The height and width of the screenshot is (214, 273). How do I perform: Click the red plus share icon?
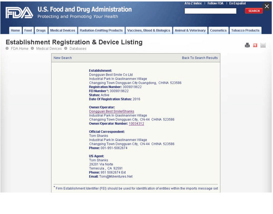tap(255, 45)
